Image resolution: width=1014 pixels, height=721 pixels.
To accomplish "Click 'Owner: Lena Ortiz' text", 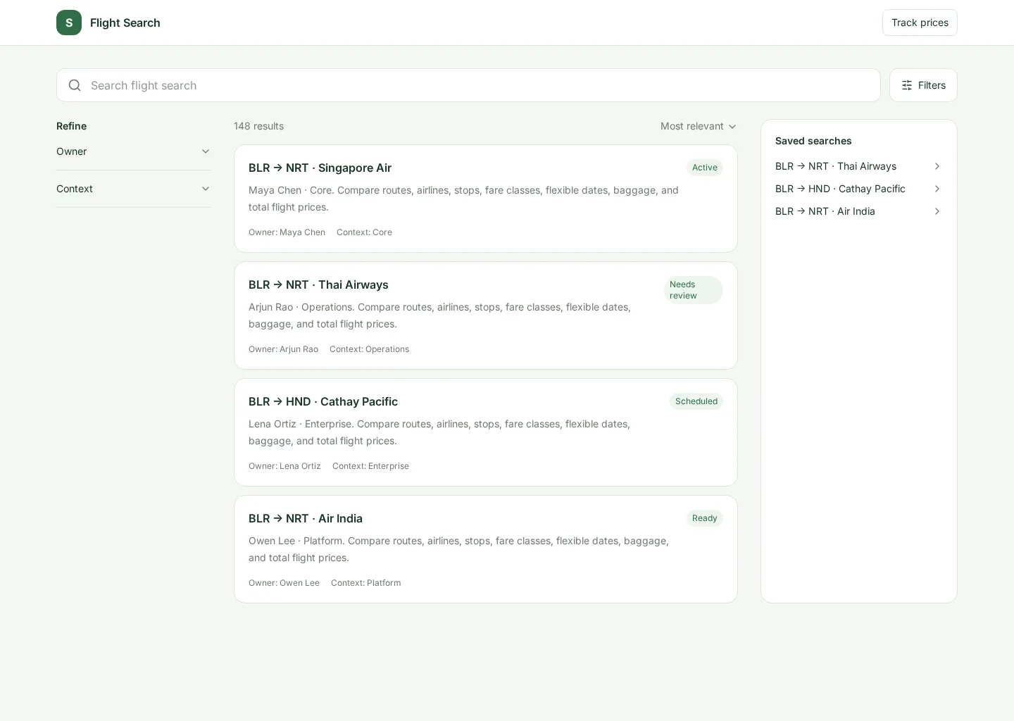I will pyautogui.click(x=284, y=466).
